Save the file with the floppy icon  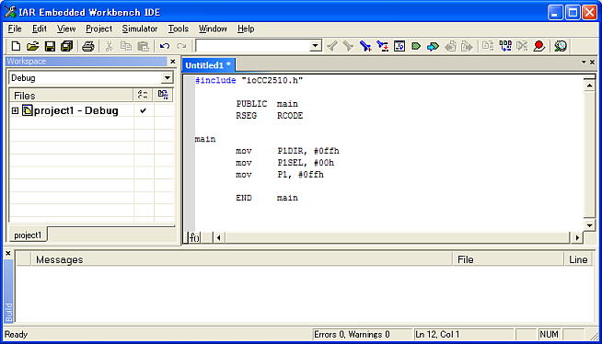click(50, 46)
